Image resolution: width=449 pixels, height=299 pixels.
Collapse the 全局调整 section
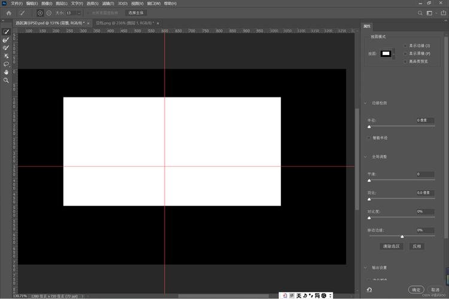click(365, 157)
